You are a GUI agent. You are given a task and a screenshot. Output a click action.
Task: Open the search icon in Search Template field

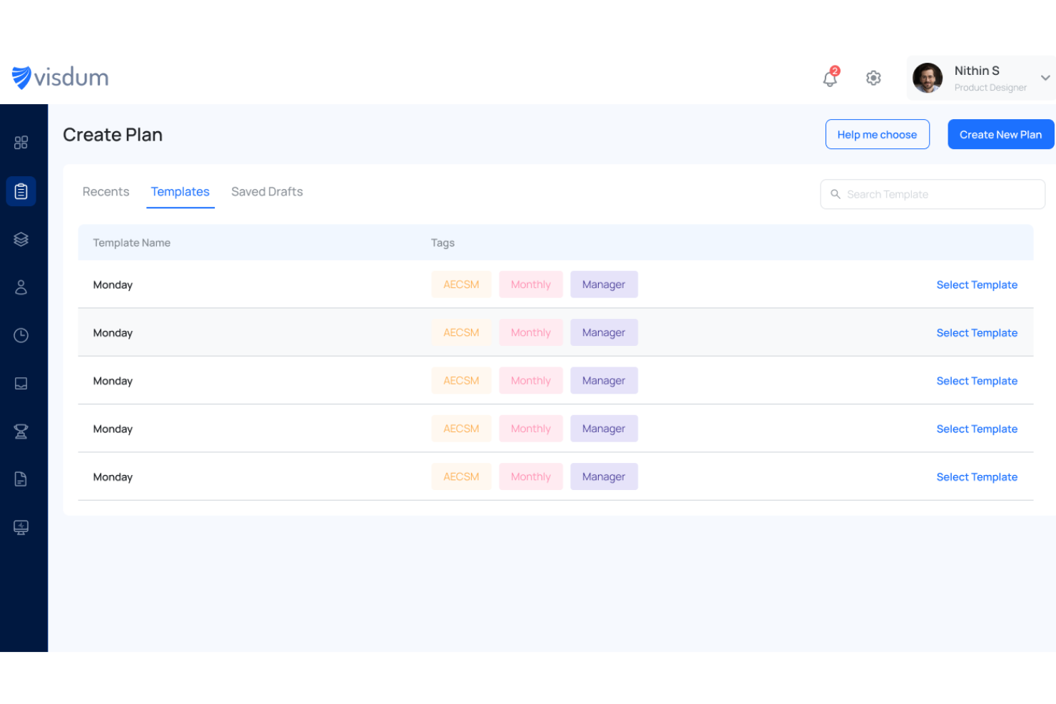[836, 194]
